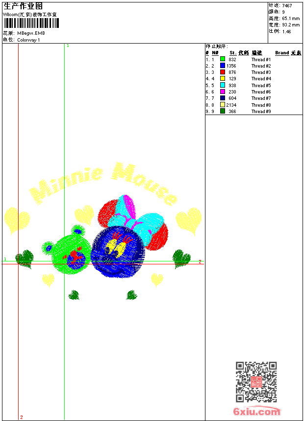Click the blue color swatch for Thread #2

click(223, 65)
